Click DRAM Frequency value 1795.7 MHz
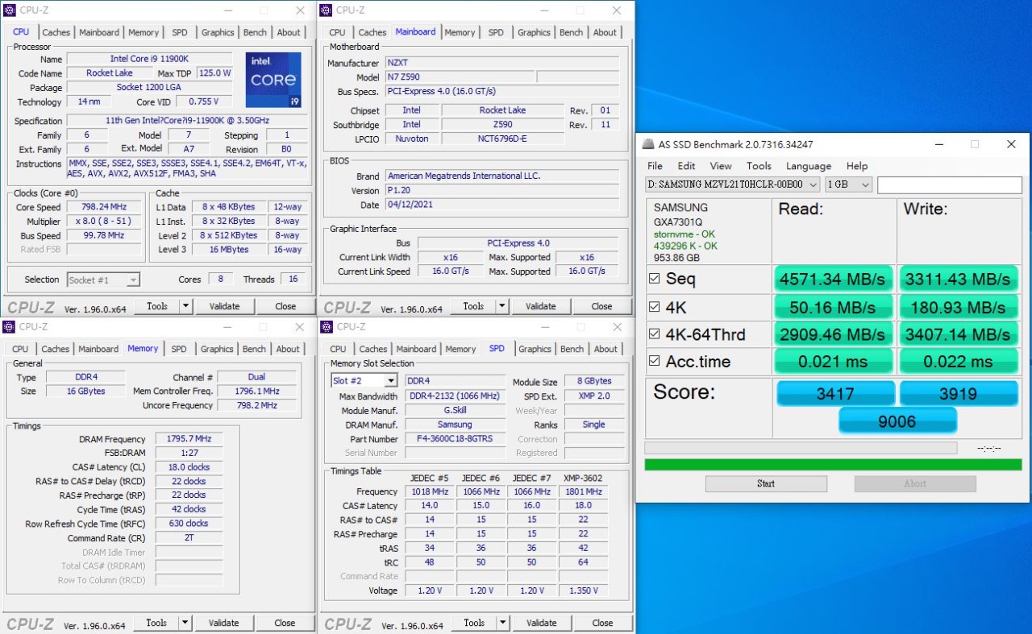1032x634 pixels. tap(189, 439)
